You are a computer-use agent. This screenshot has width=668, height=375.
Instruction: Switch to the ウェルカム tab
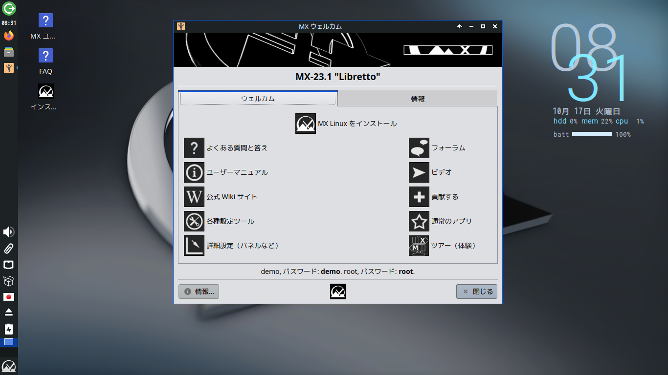[258, 99]
